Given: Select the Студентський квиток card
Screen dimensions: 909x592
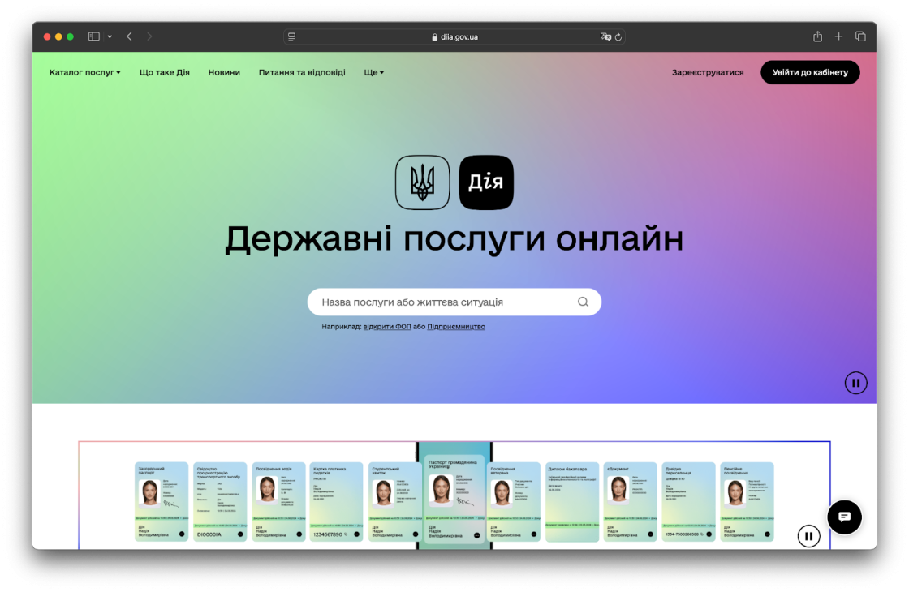Looking at the screenshot, I should click(395, 502).
